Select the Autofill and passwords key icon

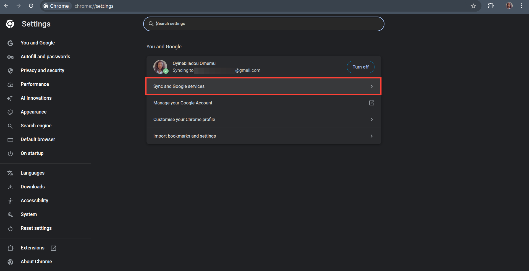coord(10,57)
